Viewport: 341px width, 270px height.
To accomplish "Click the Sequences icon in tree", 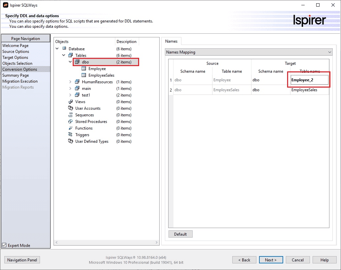I will pos(70,115).
